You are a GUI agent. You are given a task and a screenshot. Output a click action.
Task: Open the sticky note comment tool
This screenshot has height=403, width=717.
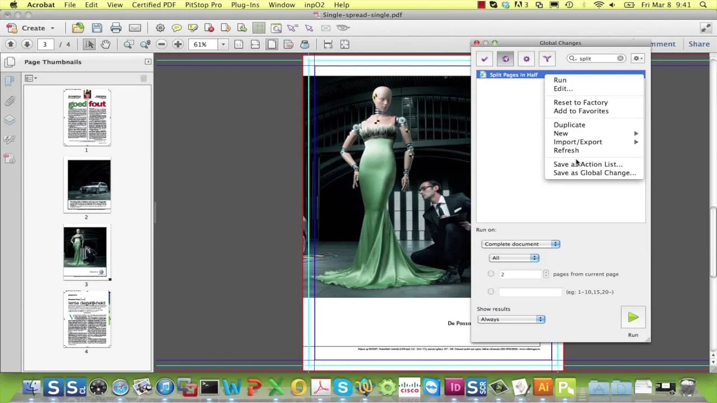point(176,28)
